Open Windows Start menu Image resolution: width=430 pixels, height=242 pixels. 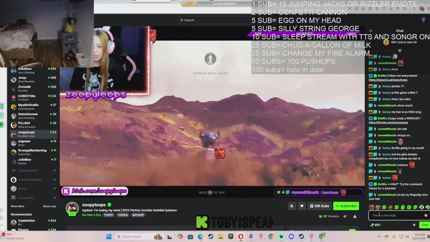click(x=109, y=237)
